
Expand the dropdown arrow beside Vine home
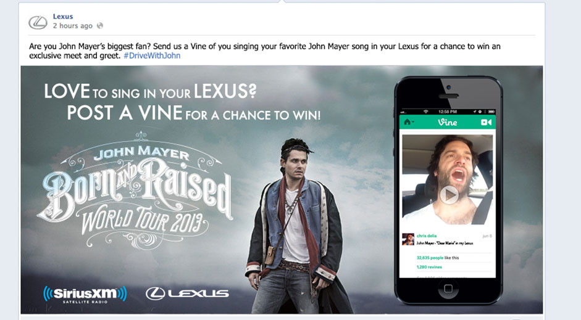[413, 121]
